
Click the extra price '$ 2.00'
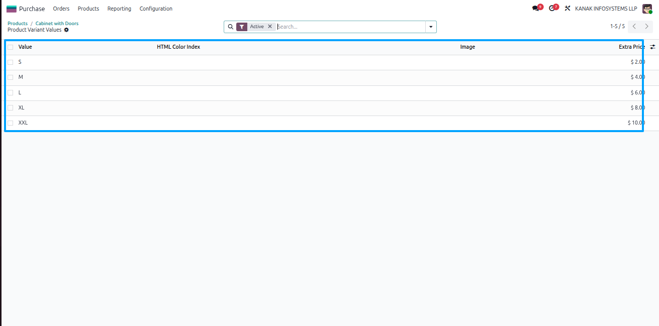637,62
